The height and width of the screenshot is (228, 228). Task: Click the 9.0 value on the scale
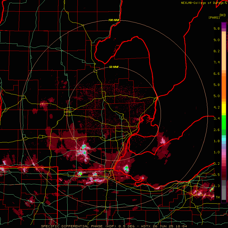(x=217, y=40)
